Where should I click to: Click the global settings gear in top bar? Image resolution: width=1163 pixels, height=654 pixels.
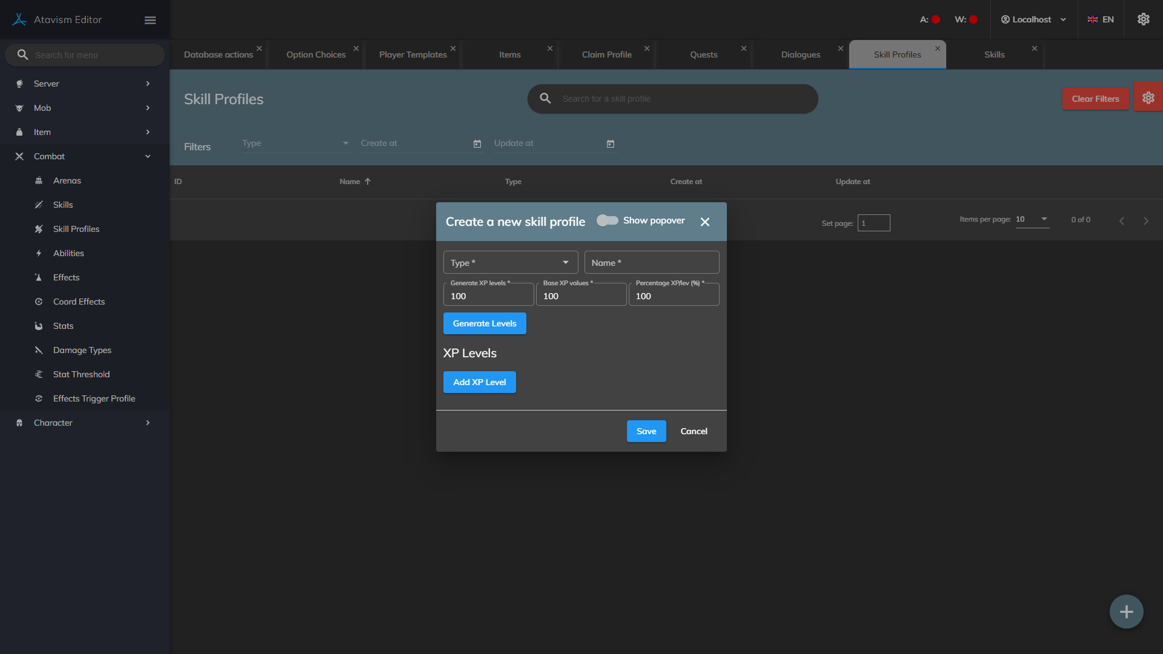(x=1143, y=19)
